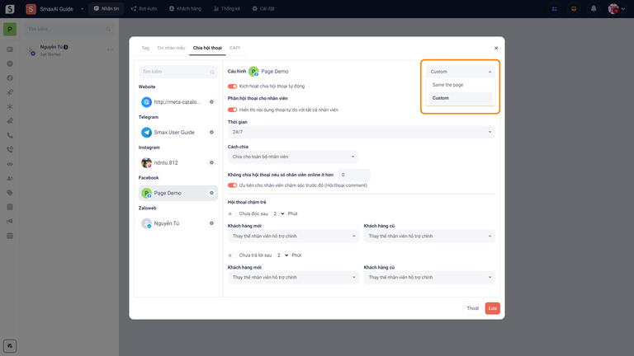Click the gear icon beside Nguyễn Tú
The width and height of the screenshot is (634, 356).
pyautogui.click(x=211, y=223)
